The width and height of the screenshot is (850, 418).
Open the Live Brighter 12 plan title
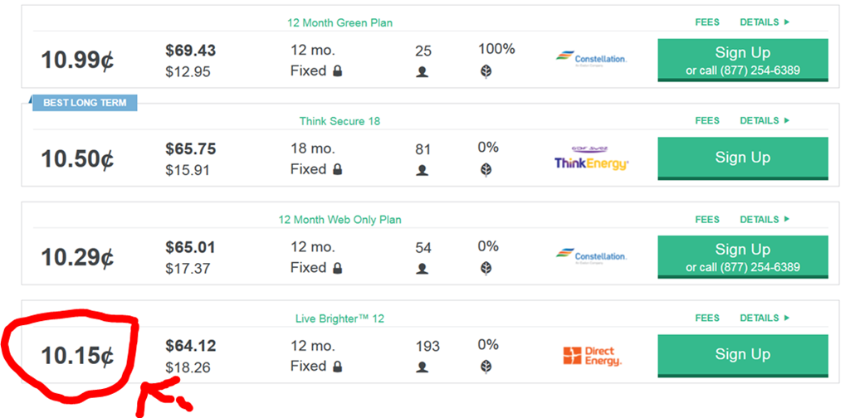(x=340, y=318)
